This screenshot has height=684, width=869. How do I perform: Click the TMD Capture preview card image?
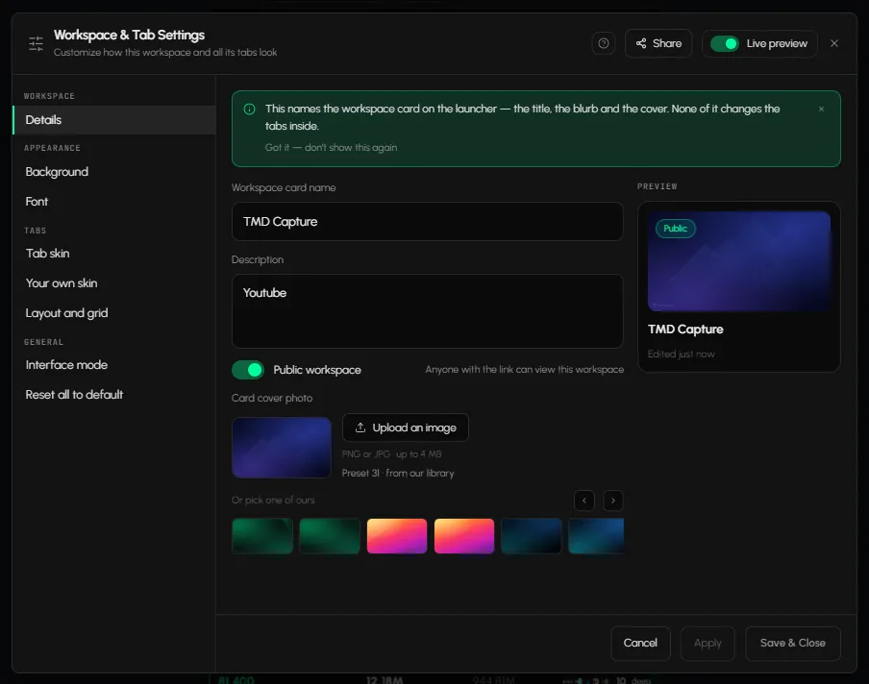(739, 261)
